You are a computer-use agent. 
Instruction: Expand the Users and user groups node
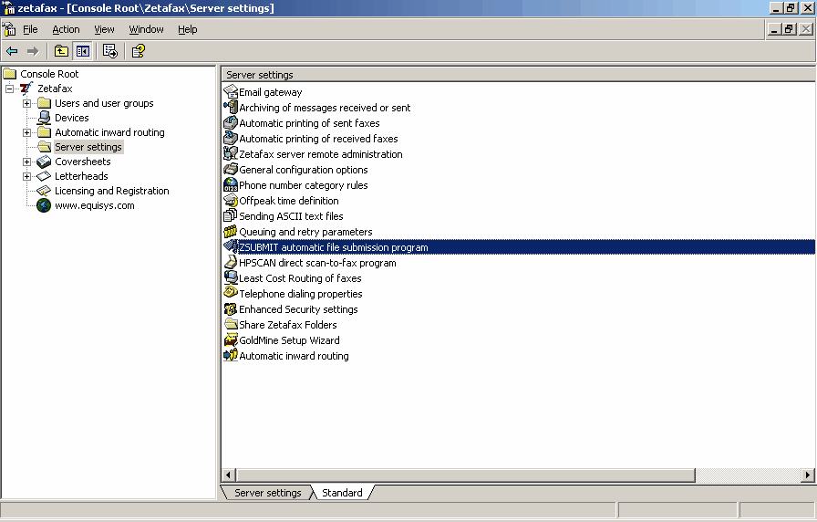point(27,103)
